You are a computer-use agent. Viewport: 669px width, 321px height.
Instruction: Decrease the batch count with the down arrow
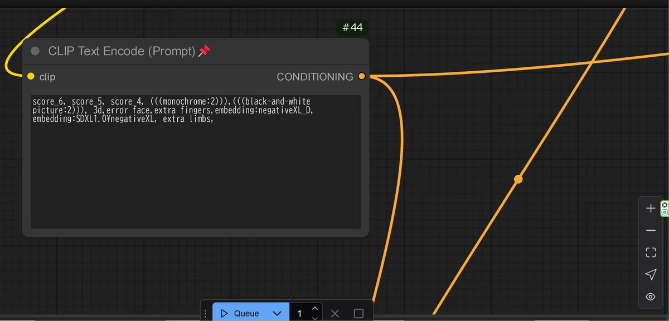(x=315, y=318)
